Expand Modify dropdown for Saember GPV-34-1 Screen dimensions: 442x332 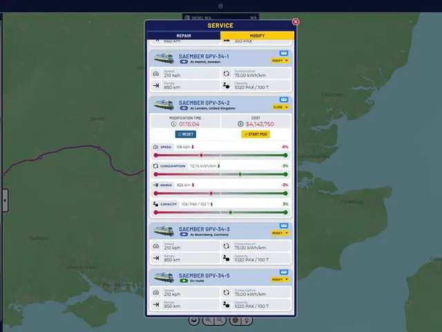[280, 60]
